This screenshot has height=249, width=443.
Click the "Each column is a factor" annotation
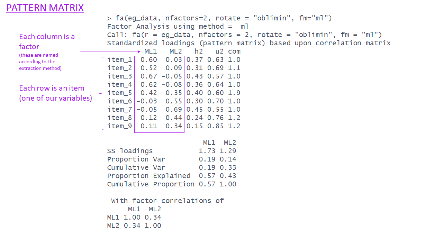(47, 41)
